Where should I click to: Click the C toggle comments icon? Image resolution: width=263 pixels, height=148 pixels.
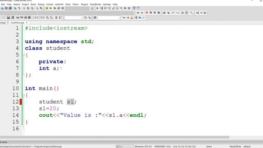coord(60,18)
